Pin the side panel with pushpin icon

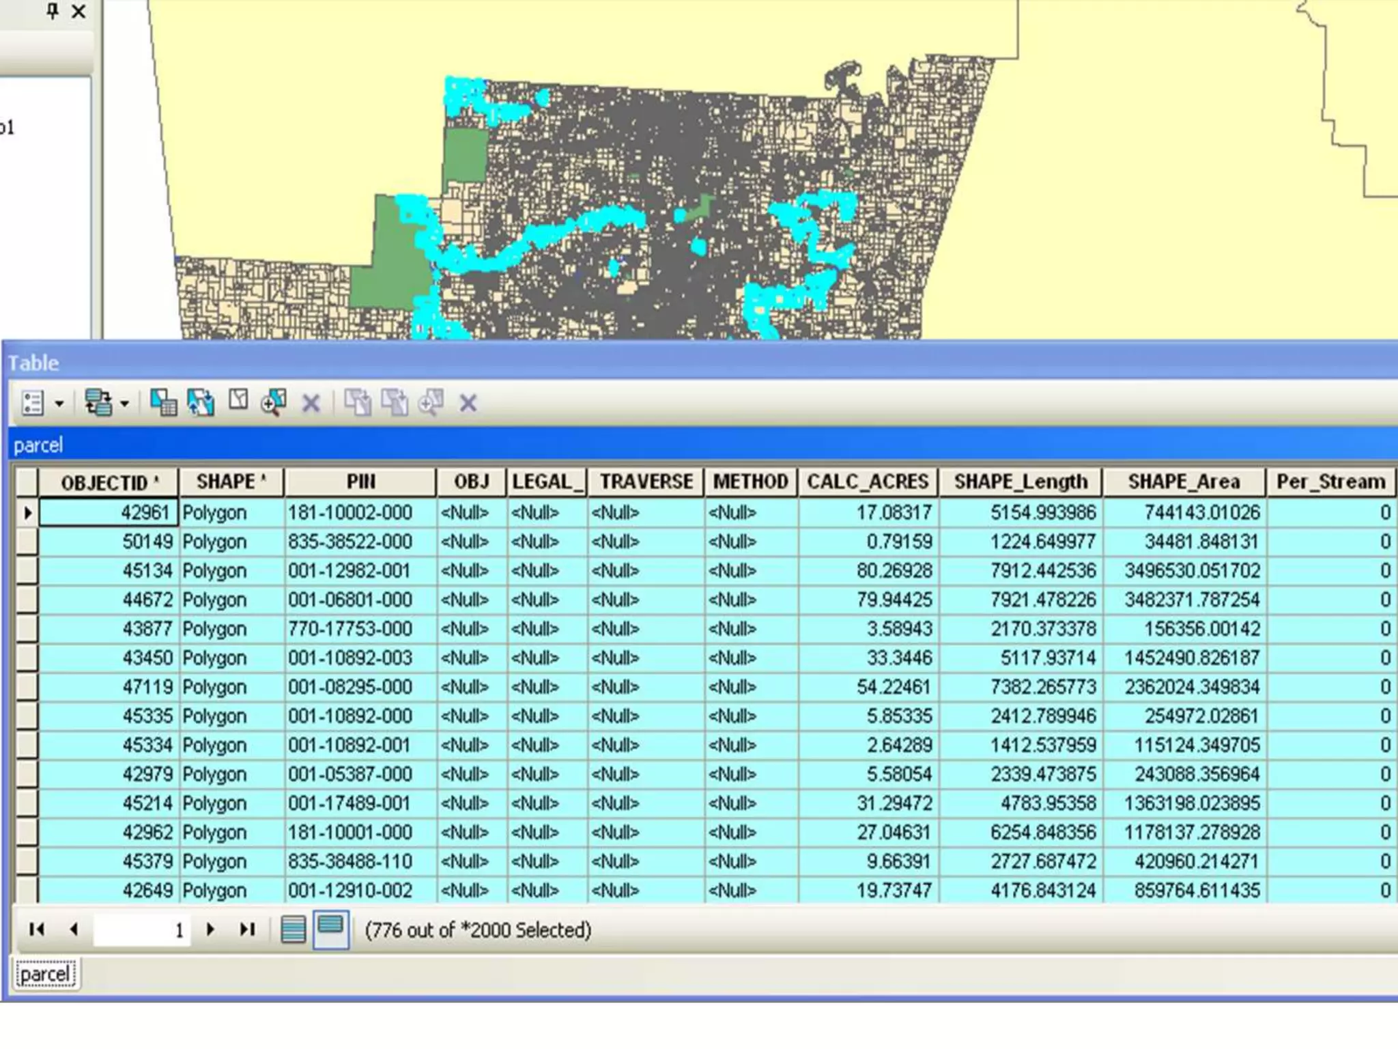pos(53,11)
